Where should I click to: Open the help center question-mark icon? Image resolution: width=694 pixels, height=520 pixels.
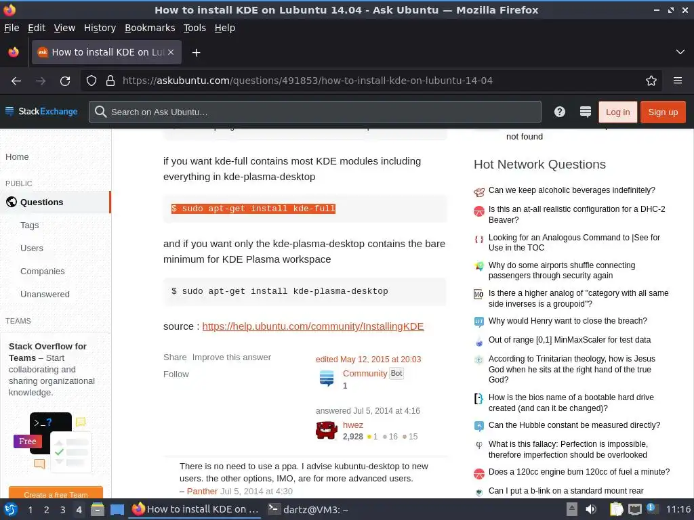point(559,112)
